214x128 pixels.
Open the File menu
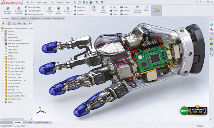point(27,2)
